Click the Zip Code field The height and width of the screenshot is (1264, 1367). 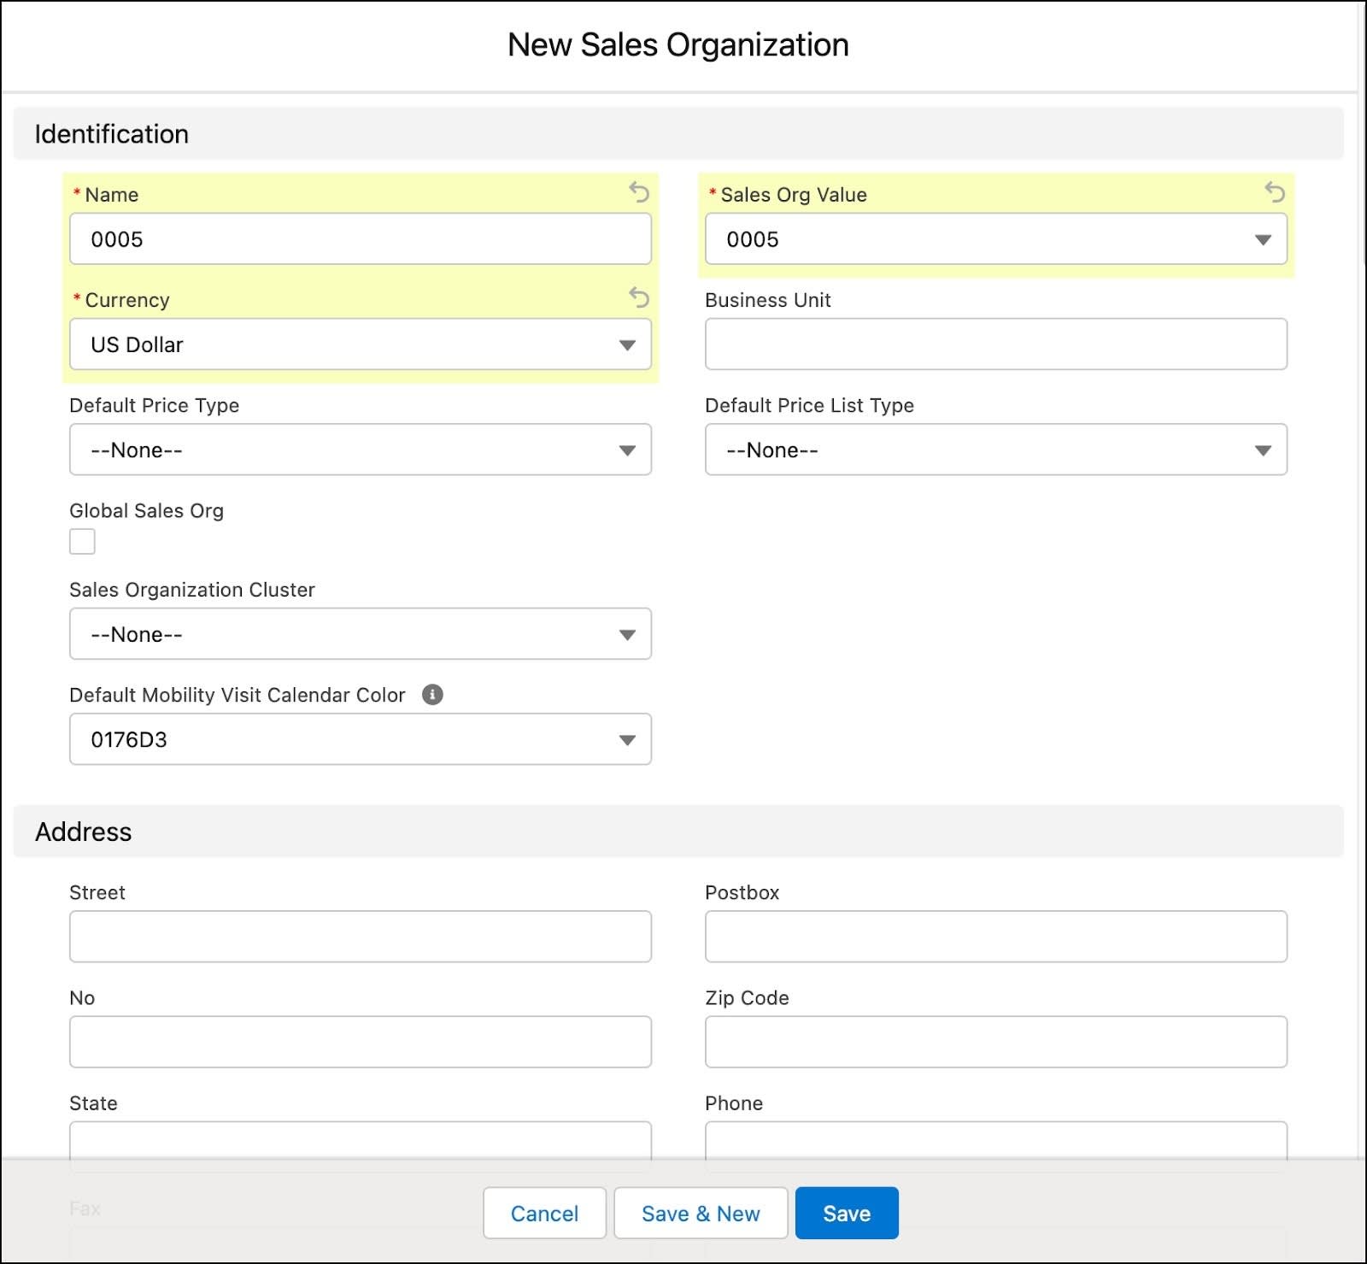click(x=995, y=1042)
